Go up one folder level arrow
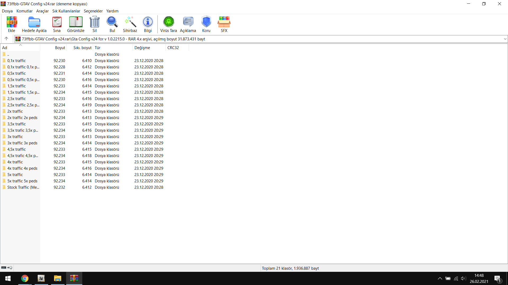 click(6, 39)
